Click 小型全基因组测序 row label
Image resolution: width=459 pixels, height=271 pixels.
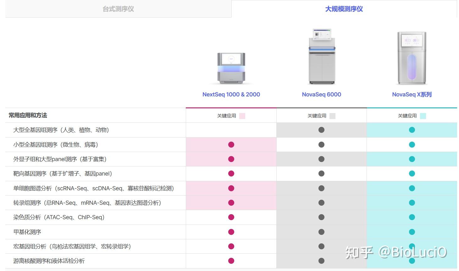click(56, 145)
